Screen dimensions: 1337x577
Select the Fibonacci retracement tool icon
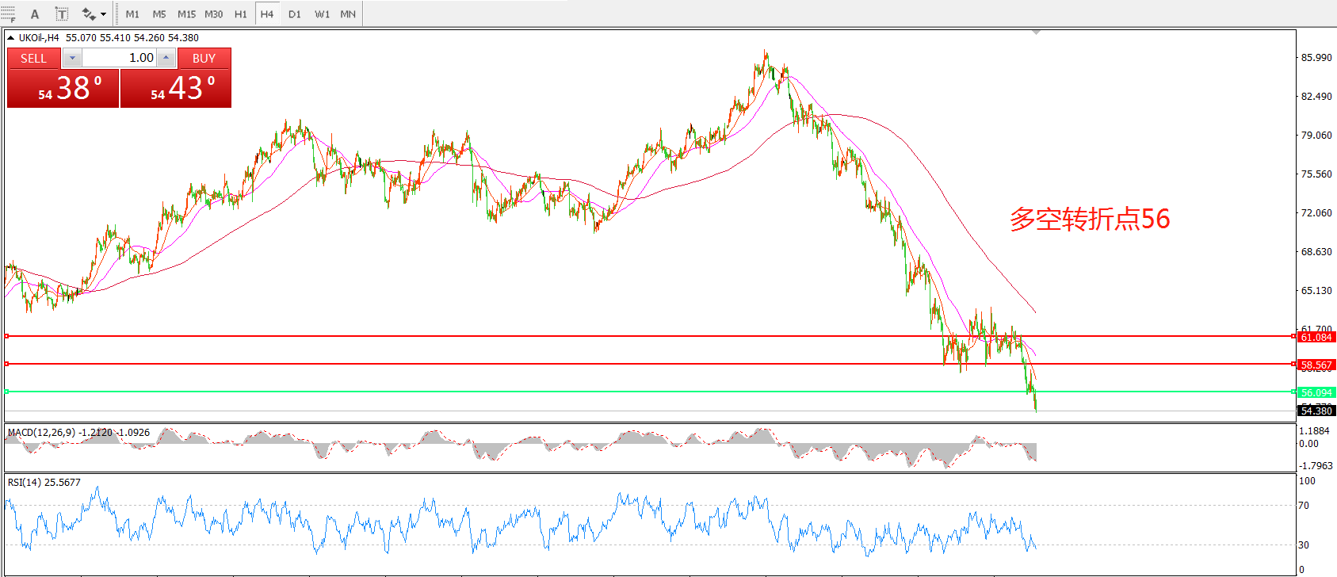click(x=8, y=13)
